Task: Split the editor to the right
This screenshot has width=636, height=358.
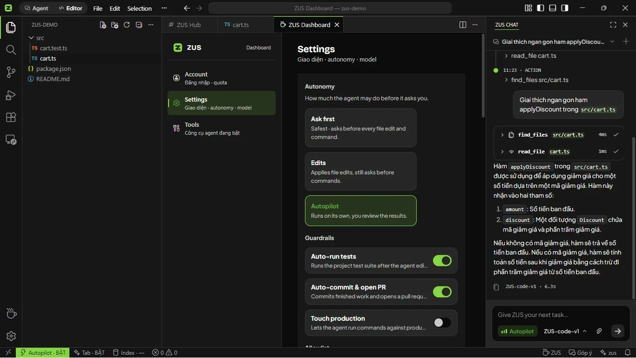Action: point(463,25)
